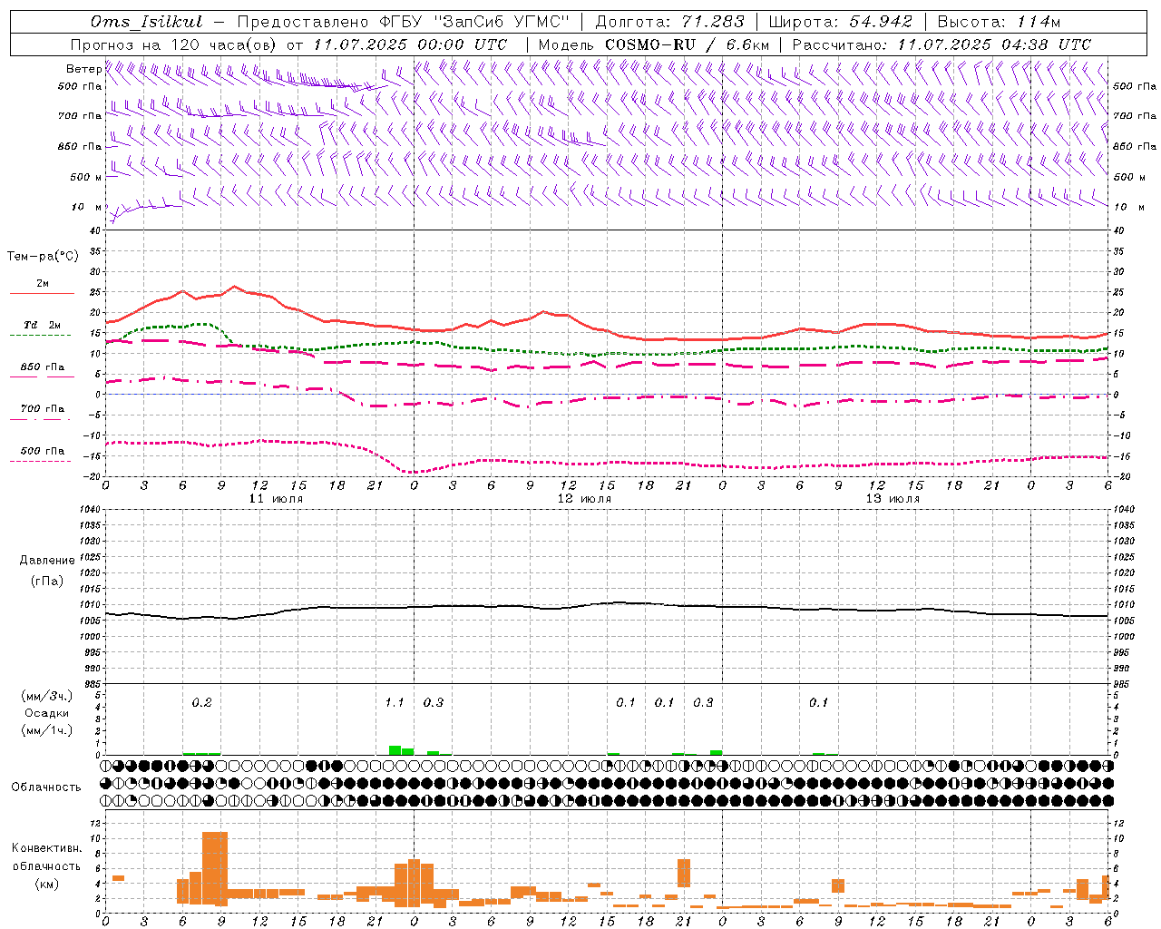The image size is (1161, 929).
Task: Click the '11 июля' date label
Action: (276, 499)
